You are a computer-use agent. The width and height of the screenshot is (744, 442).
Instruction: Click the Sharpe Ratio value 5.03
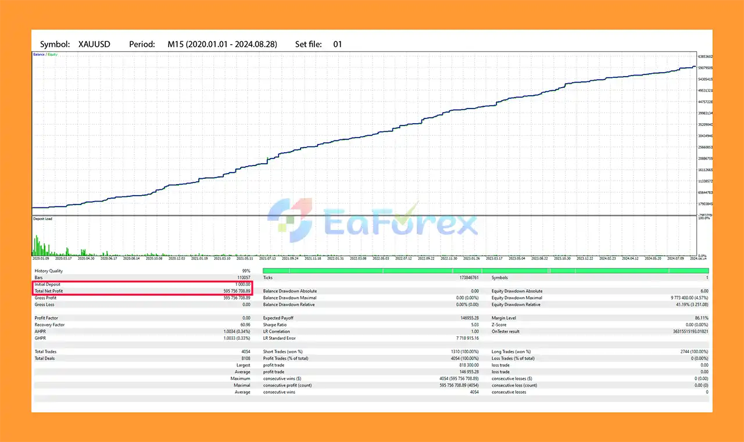pos(474,325)
